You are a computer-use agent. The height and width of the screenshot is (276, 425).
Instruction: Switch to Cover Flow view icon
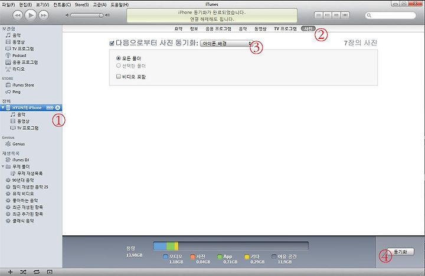tap(345, 15)
